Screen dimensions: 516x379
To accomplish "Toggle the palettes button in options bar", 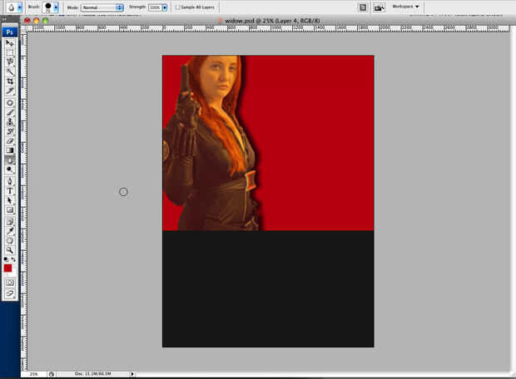I will tap(363, 7).
